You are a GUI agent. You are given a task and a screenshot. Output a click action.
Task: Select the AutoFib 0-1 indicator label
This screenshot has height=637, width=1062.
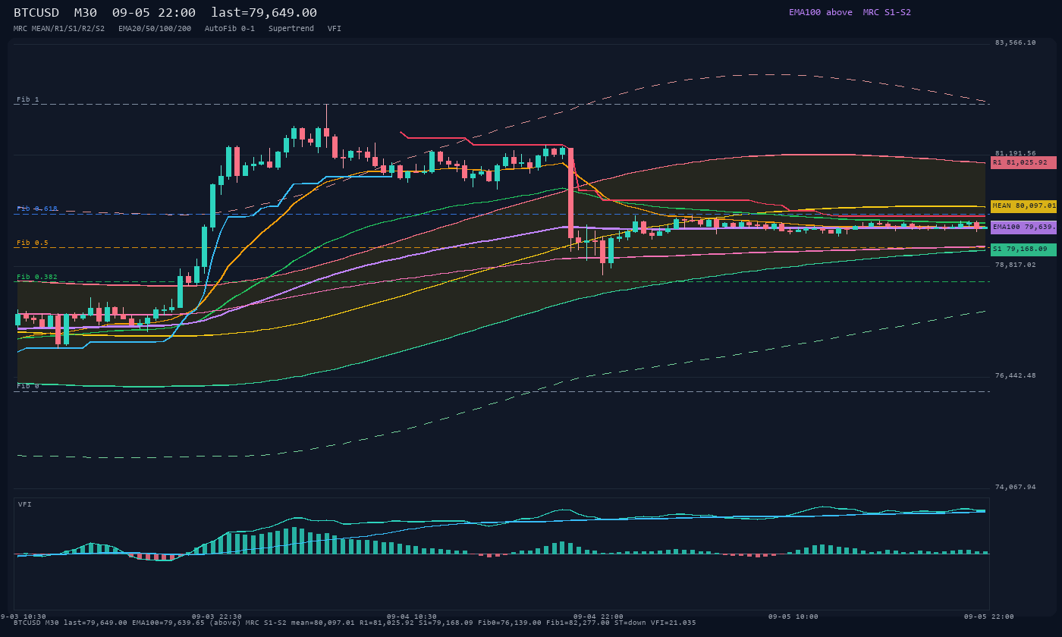(x=230, y=28)
